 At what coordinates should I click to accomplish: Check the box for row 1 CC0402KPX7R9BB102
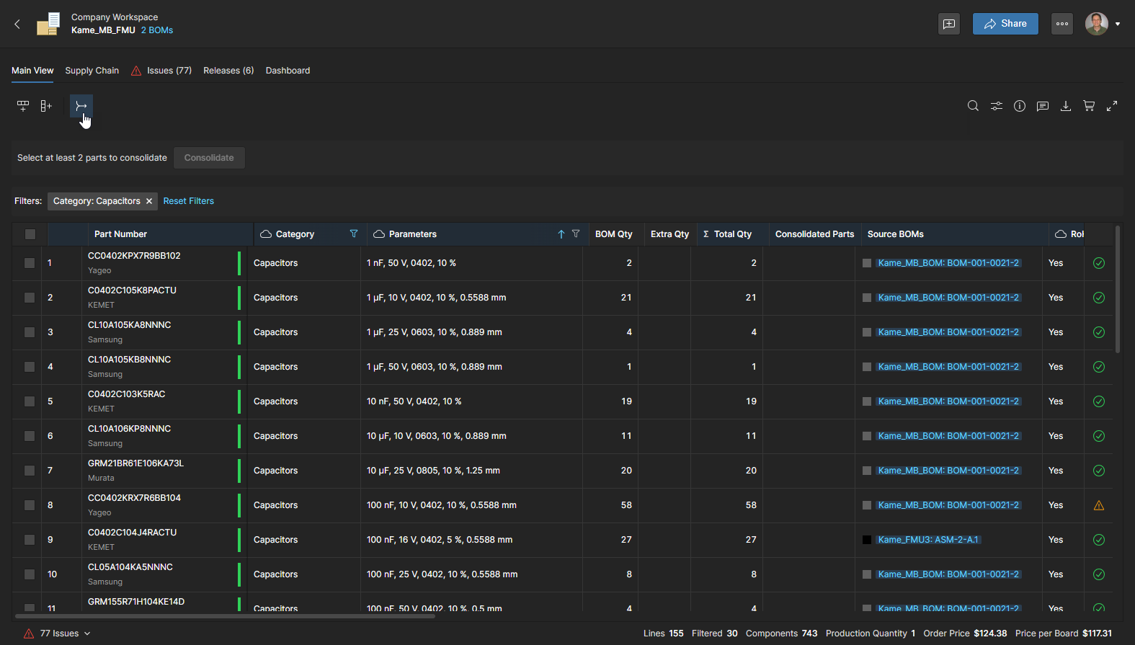pos(30,263)
